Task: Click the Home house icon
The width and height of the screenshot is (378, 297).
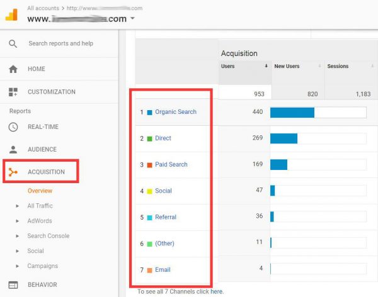Action: pyautogui.click(x=13, y=69)
